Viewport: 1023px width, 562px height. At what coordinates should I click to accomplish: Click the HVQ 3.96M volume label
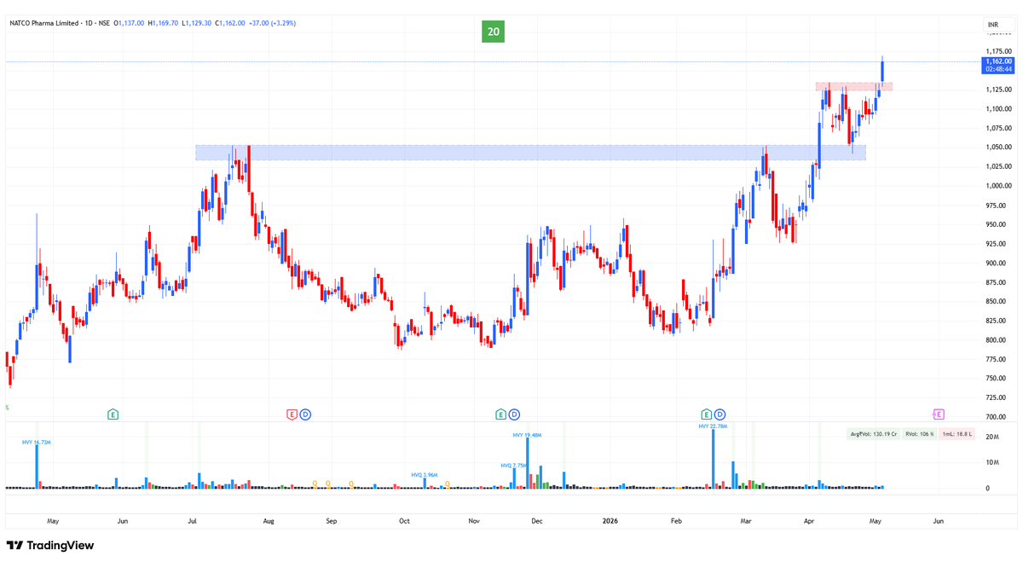424,475
